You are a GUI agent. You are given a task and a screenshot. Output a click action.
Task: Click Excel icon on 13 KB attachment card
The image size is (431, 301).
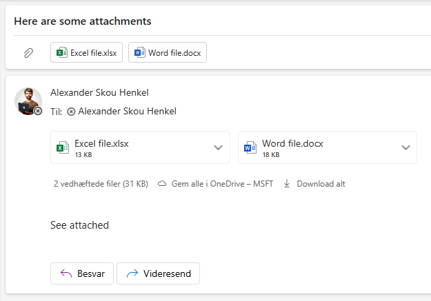[63, 148]
